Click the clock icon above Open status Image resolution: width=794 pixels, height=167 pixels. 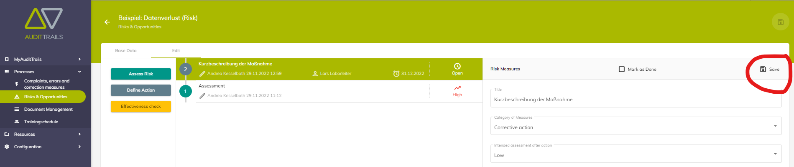(x=457, y=66)
